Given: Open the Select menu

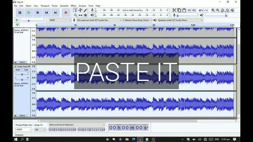Looking at the screenshot, I should point(28,6).
